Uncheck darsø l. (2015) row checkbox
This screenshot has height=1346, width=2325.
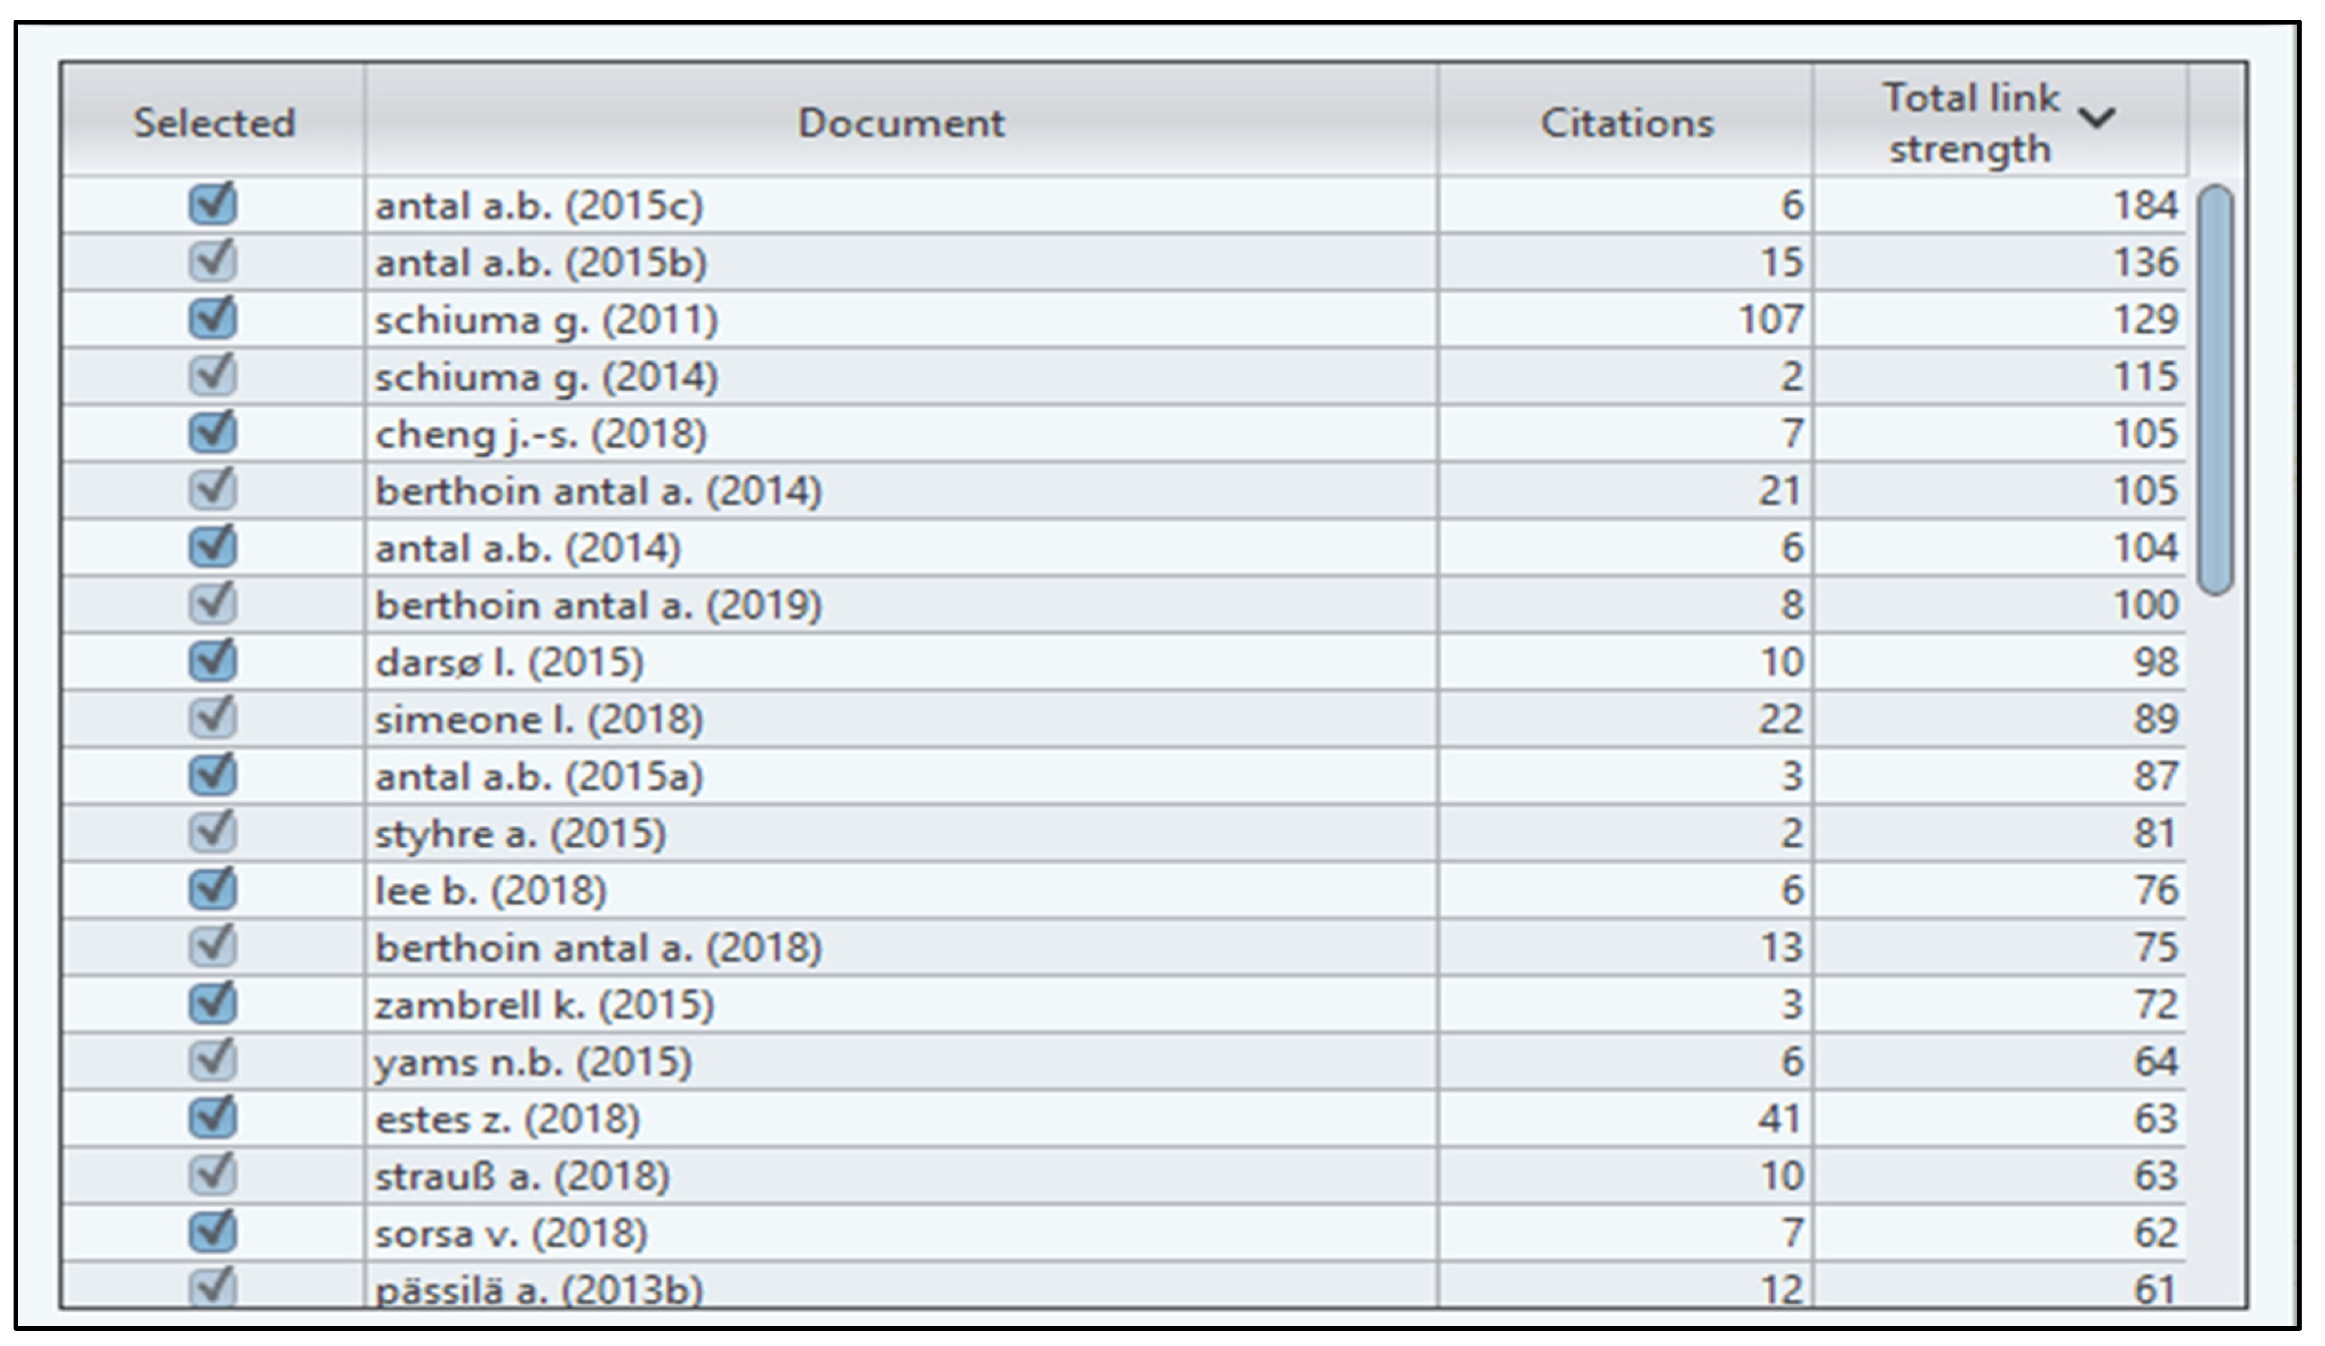212,661
